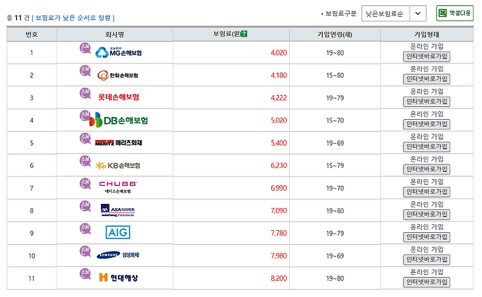Click the 온라인 가입 text in 현대해상 row
Image resolution: width=482 pixels, height=297 pixels.
coord(426,272)
